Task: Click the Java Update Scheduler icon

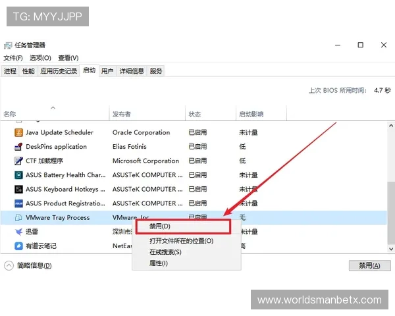Action: 18,132
